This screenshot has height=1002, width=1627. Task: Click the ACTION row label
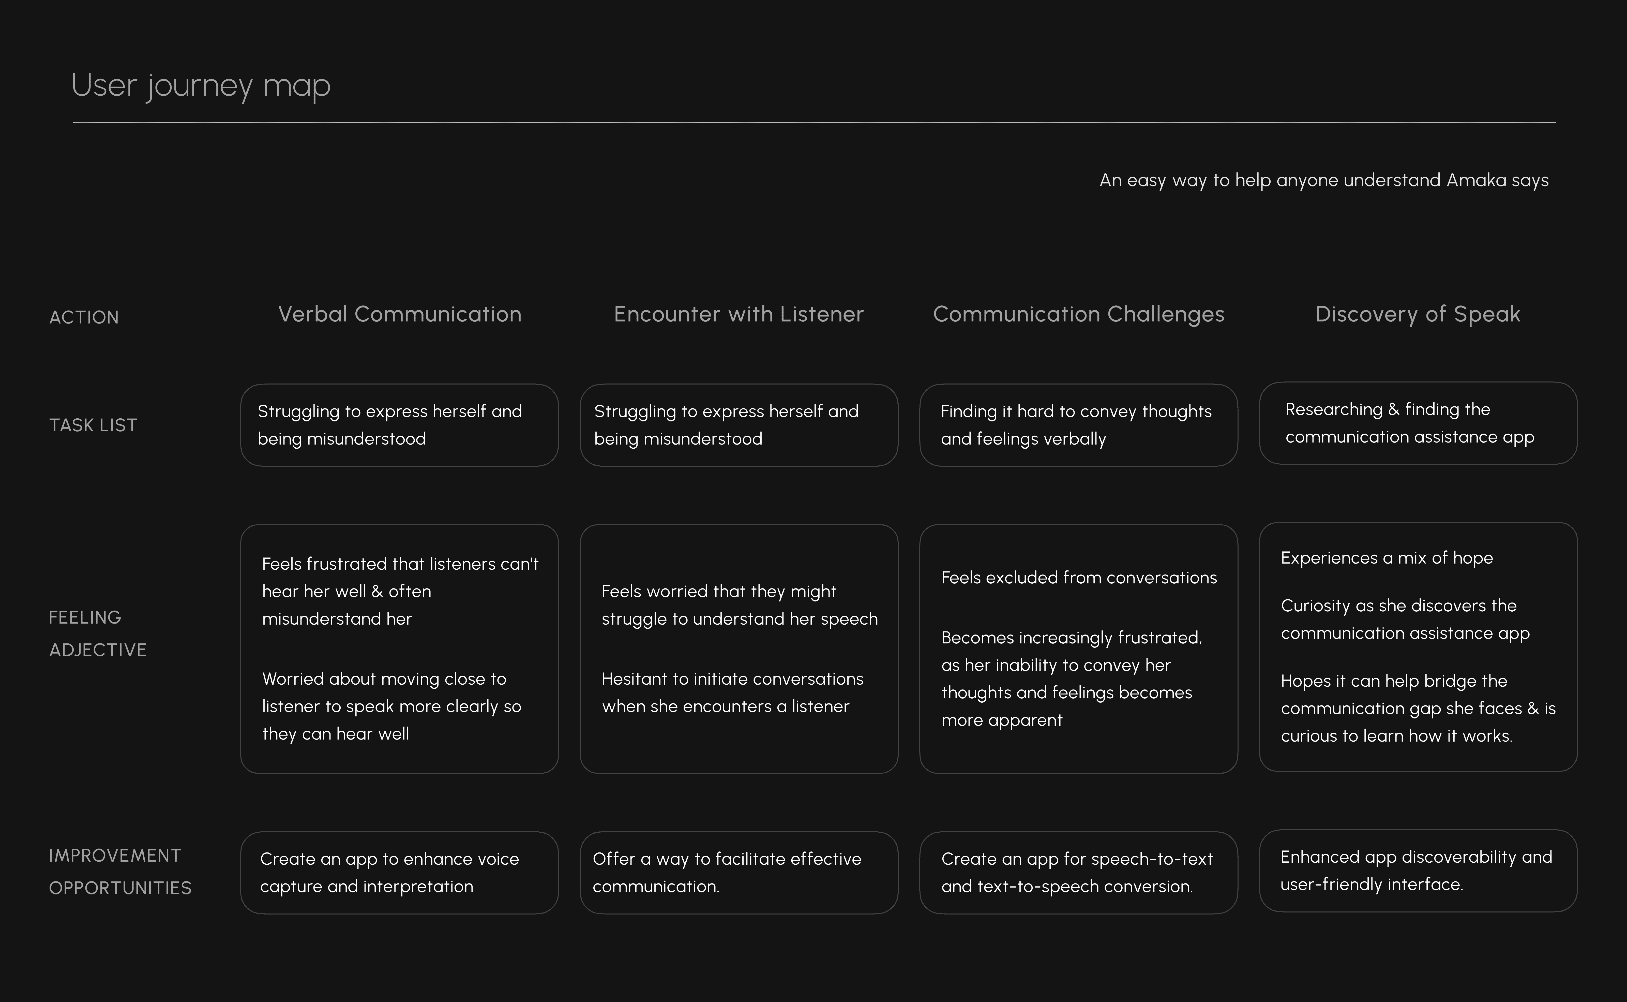point(84,317)
